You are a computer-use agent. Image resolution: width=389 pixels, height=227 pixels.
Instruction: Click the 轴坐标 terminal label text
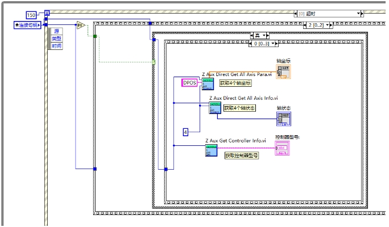tap(283, 61)
